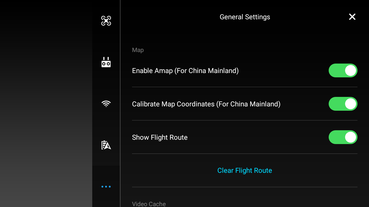369x207 pixels.
Task: Click the Video Cache section header
Action: click(149, 204)
